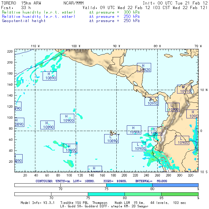Click the '220' tick label on left axis
Image resolution: width=209 pixels, height=209 pixels.
point(10,51)
